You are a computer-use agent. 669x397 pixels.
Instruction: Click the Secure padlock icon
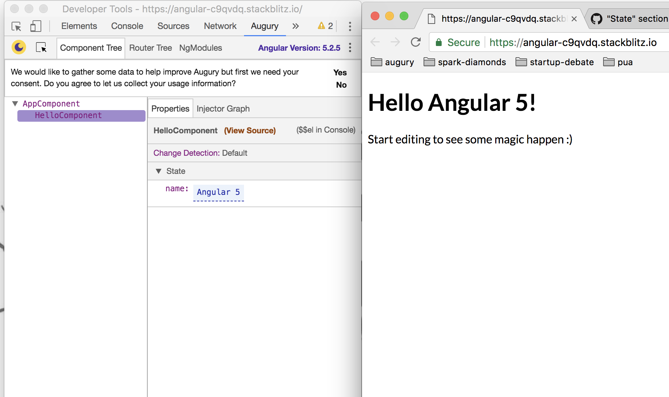click(x=439, y=42)
